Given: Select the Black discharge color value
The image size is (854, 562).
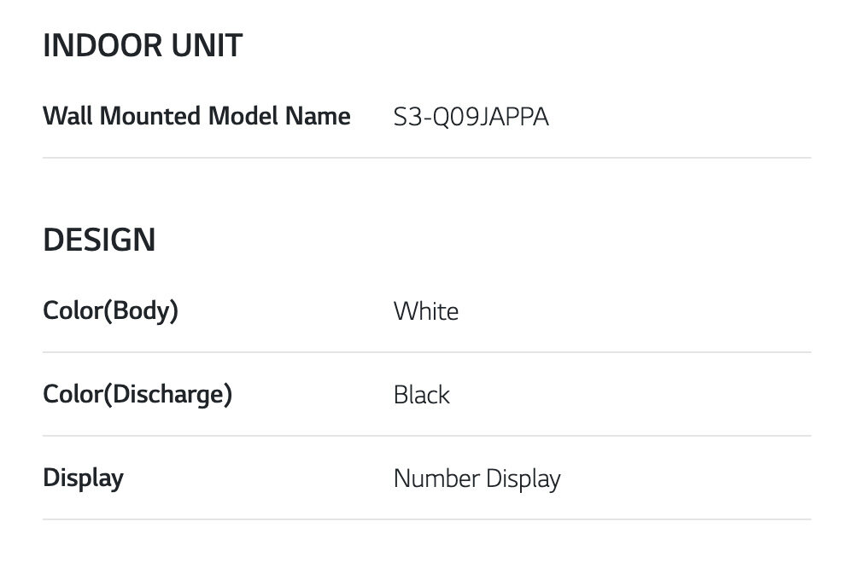Looking at the screenshot, I should [421, 395].
